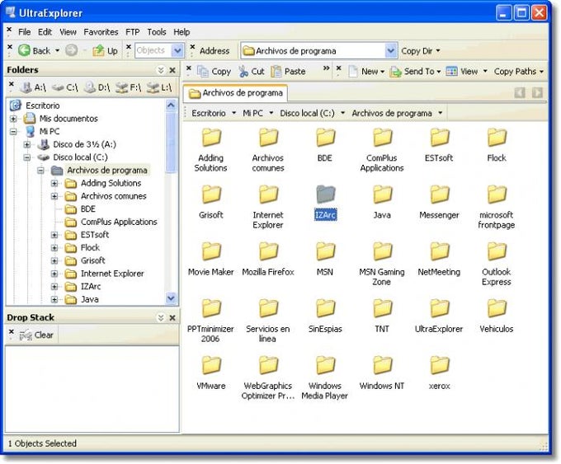Switch to floppy drive A:\
Screen dimensions: 561x464
pyautogui.click(x=32, y=87)
